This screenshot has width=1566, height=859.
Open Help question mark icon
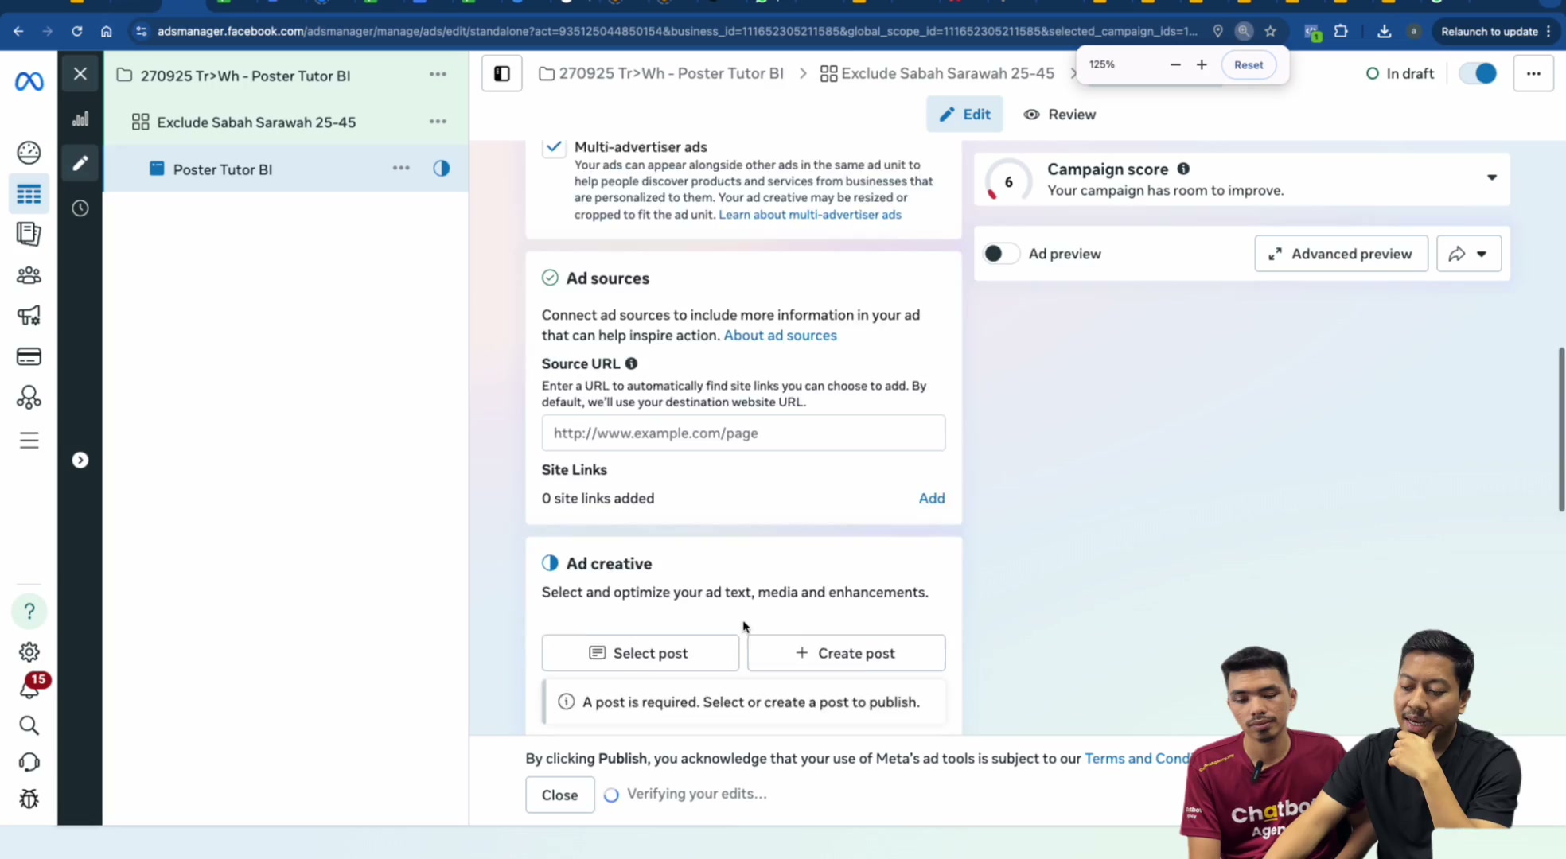(x=29, y=611)
